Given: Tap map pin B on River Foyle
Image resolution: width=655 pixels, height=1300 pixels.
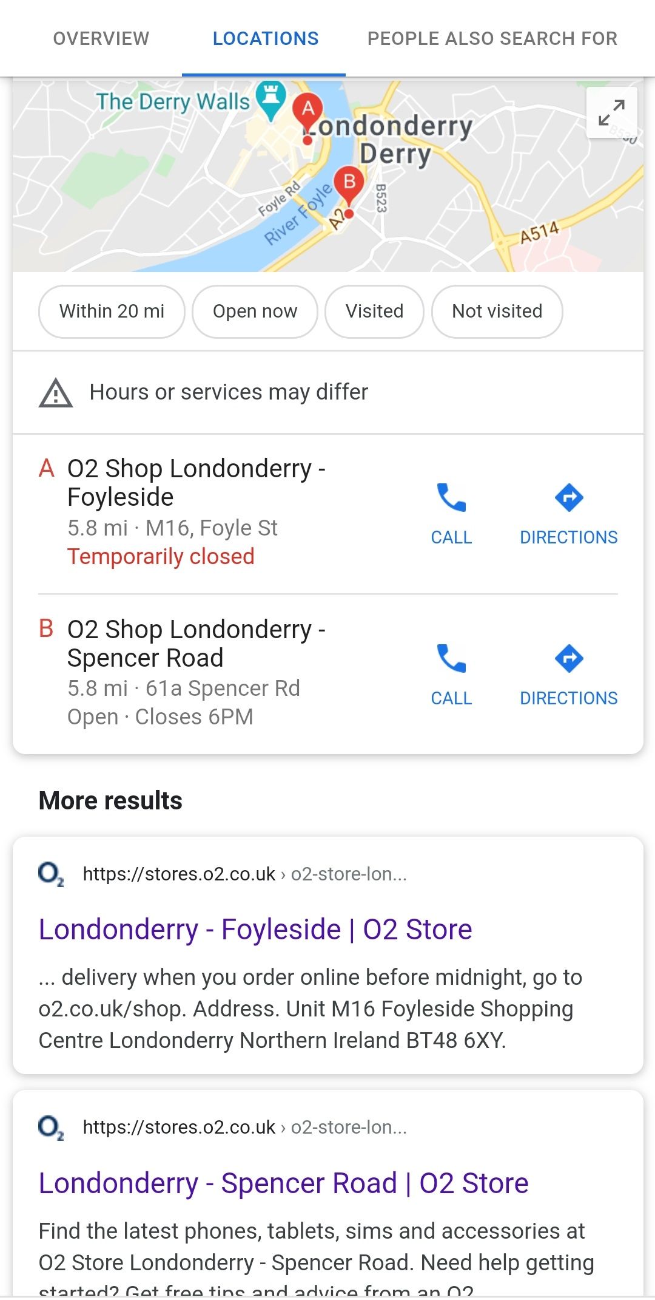Looking at the screenshot, I should (349, 184).
